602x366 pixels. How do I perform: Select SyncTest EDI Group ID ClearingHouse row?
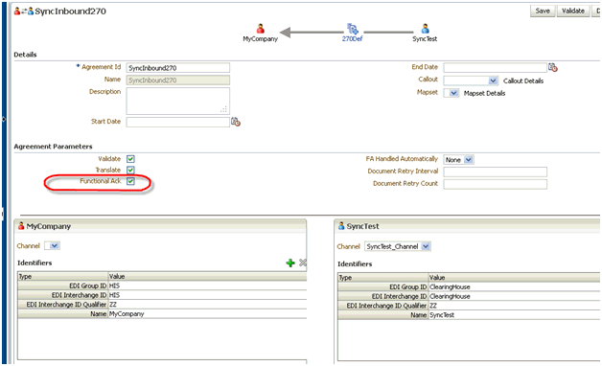(469, 287)
